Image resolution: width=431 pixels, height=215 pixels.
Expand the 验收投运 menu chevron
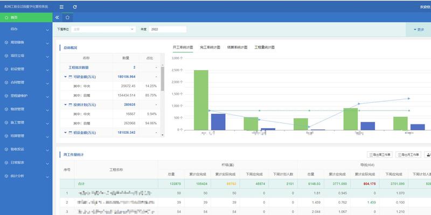[x=47, y=150]
